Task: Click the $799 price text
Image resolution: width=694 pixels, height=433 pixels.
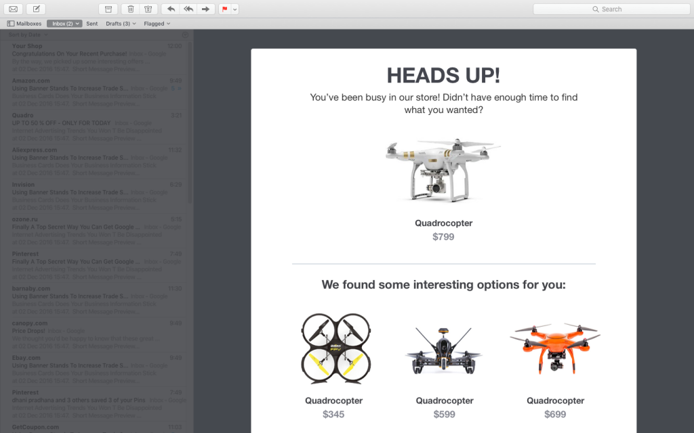Action: [443, 237]
